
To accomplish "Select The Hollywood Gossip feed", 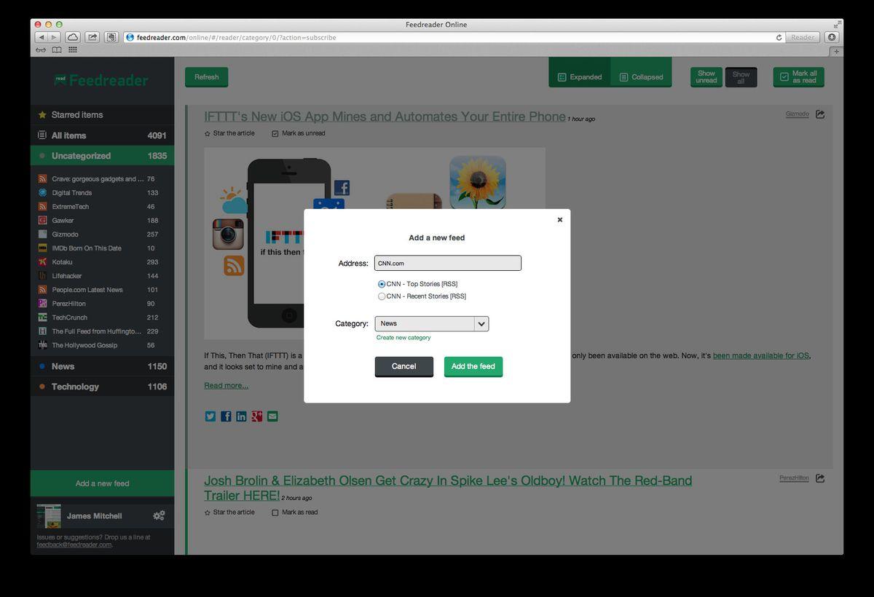I will [102, 345].
